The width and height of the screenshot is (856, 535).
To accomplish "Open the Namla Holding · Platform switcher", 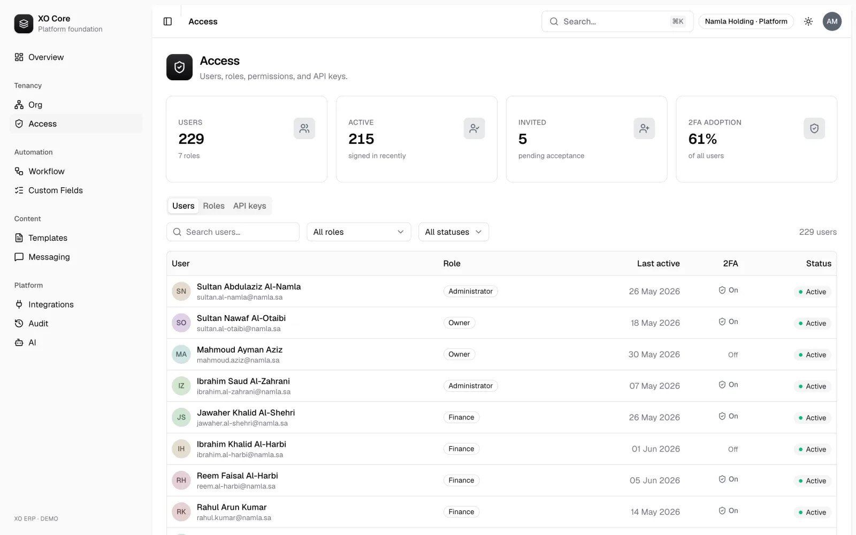I will (746, 21).
